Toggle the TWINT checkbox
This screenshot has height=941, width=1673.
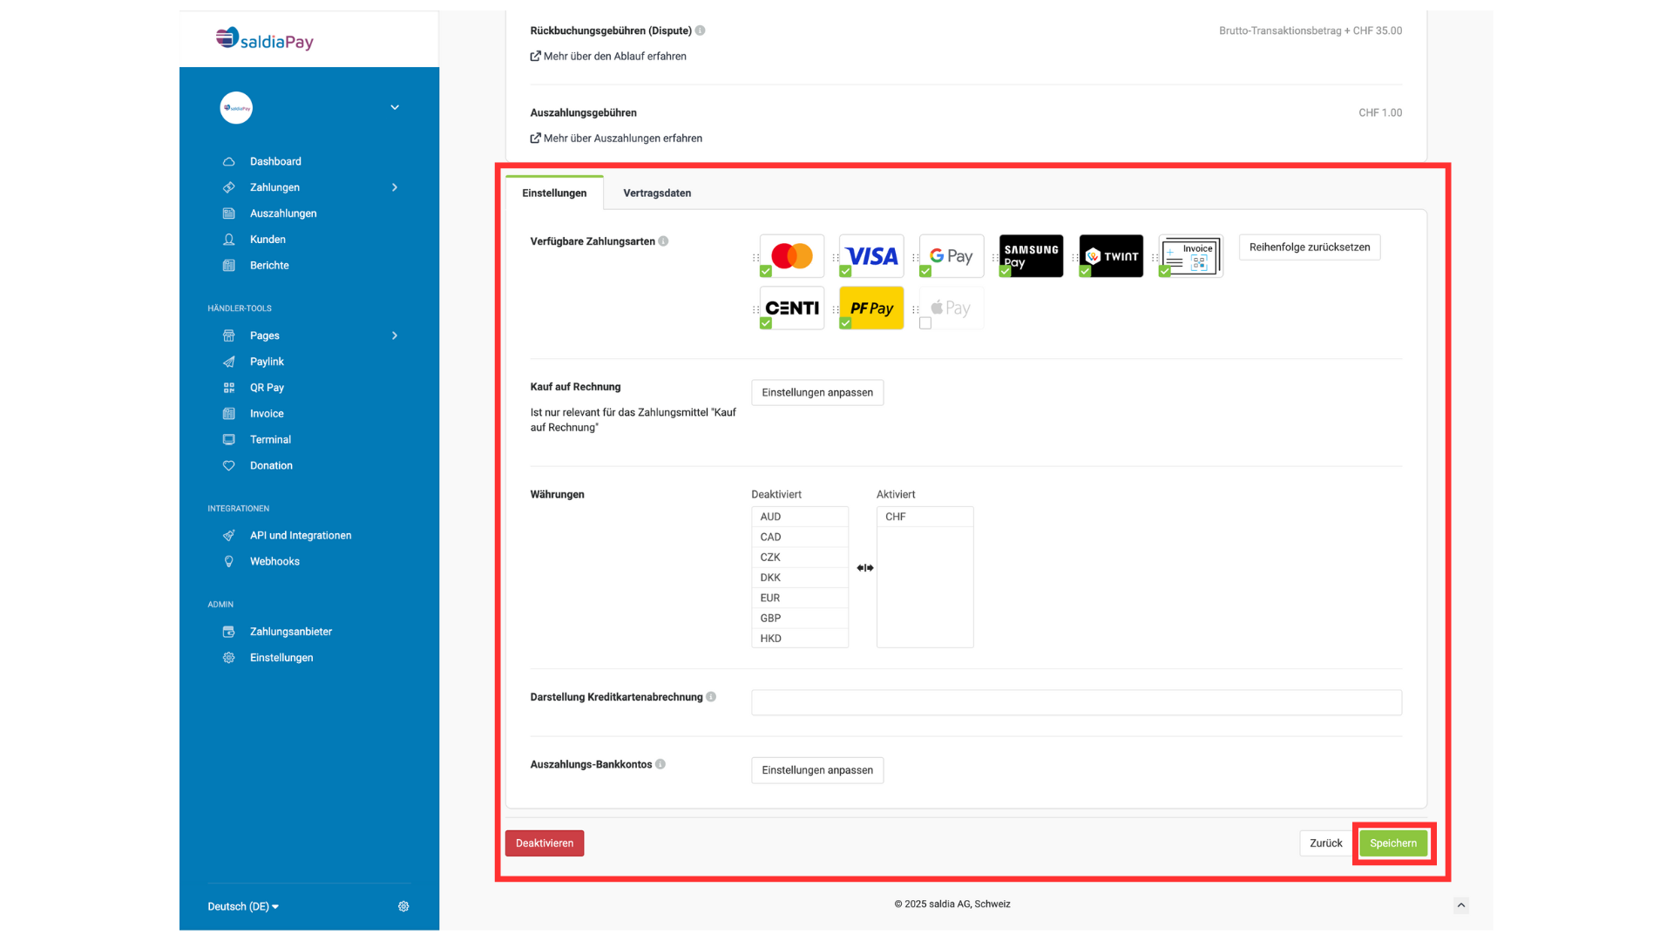1085,271
